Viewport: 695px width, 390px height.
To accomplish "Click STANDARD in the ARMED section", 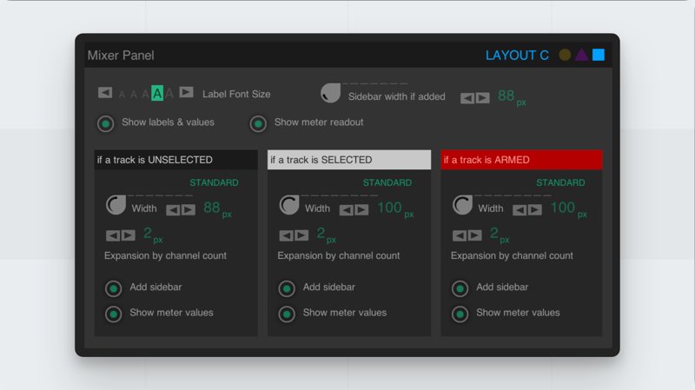I will tap(560, 182).
